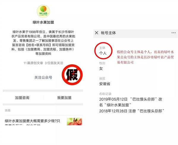Open the 加盟咨询 menu tab
This screenshot has height=145, width=178.
tap(22, 98)
